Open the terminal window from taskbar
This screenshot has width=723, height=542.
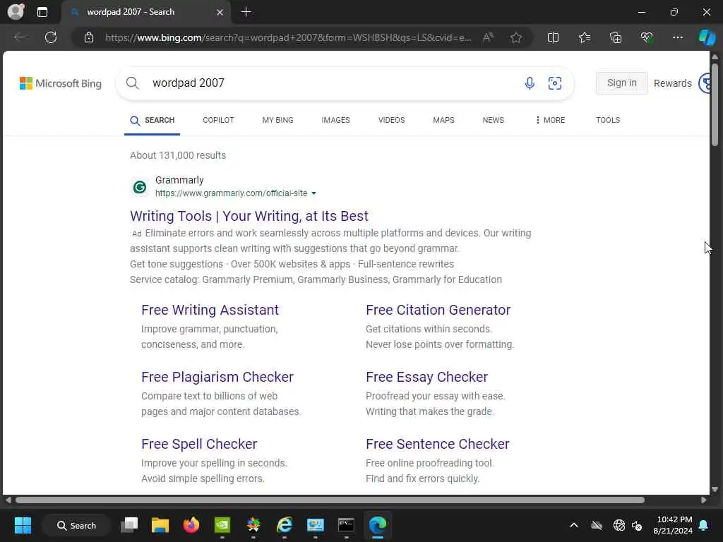pyautogui.click(x=346, y=525)
